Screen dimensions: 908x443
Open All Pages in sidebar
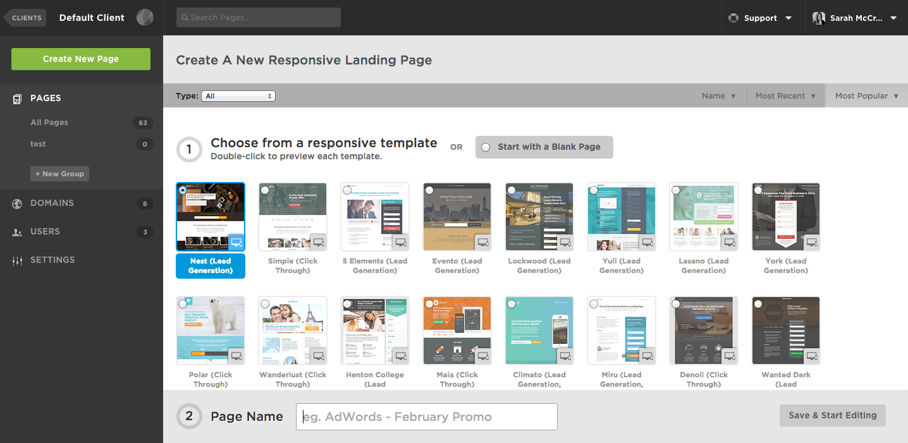click(49, 123)
